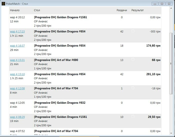Click ОР Ананас in the 12:08 row

click(x=41, y=93)
